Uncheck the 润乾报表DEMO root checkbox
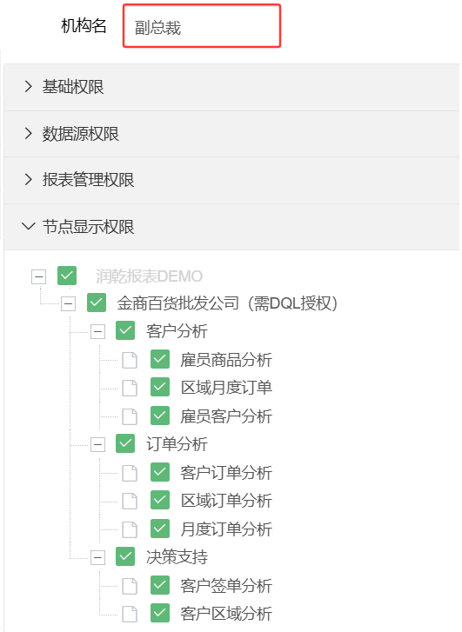Screen dimensions: 462x632 tap(67, 276)
